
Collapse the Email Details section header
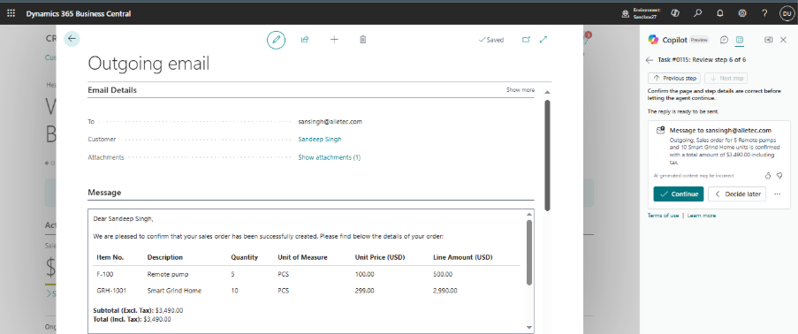(112, 90)
